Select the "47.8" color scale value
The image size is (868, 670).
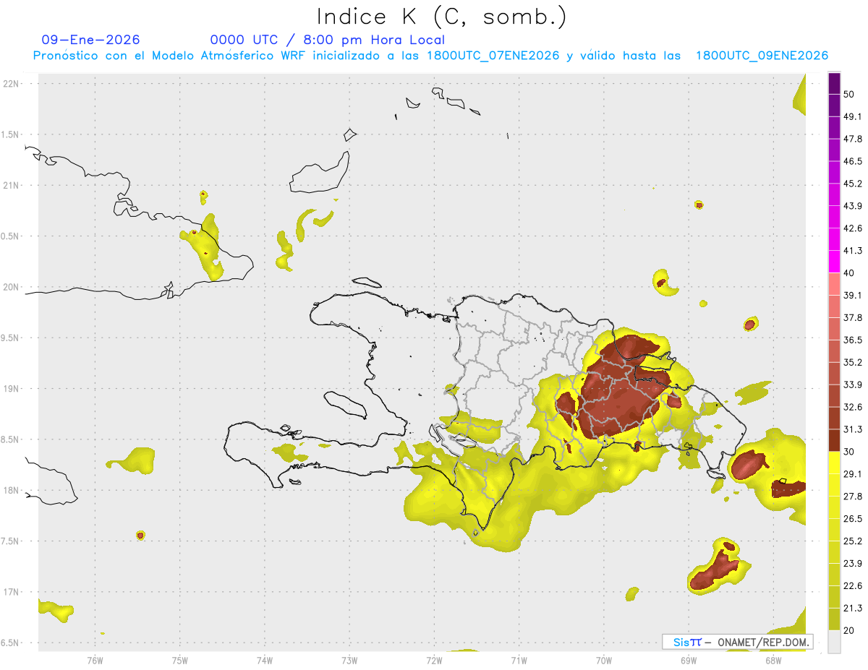(853, 139)
